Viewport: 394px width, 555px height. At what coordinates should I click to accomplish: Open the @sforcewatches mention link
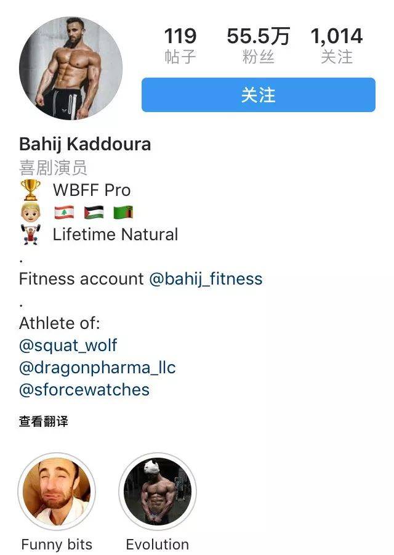pos(84,390)
